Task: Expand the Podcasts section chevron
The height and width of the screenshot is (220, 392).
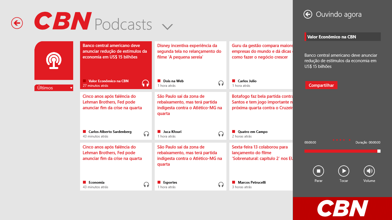Action: pyautogui.click(x=167, y=27)
